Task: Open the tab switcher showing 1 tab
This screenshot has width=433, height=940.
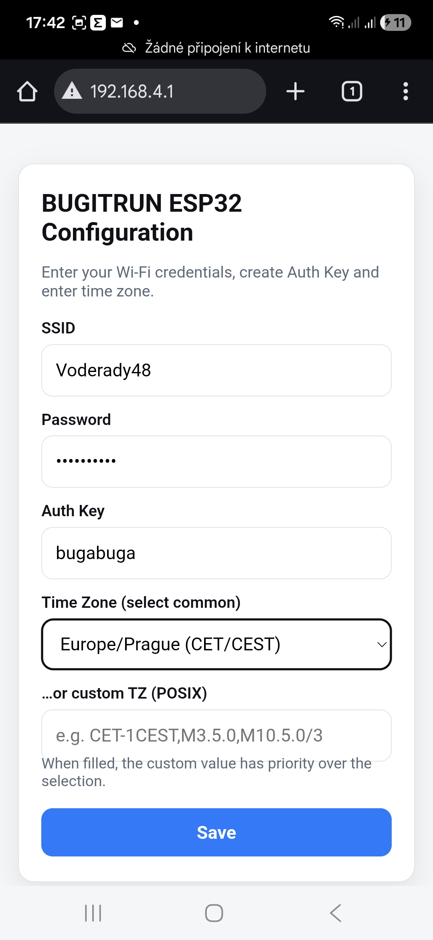Action: (x=352, y=91)
